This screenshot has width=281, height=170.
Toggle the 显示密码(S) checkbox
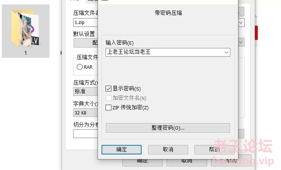coord(108,89)
